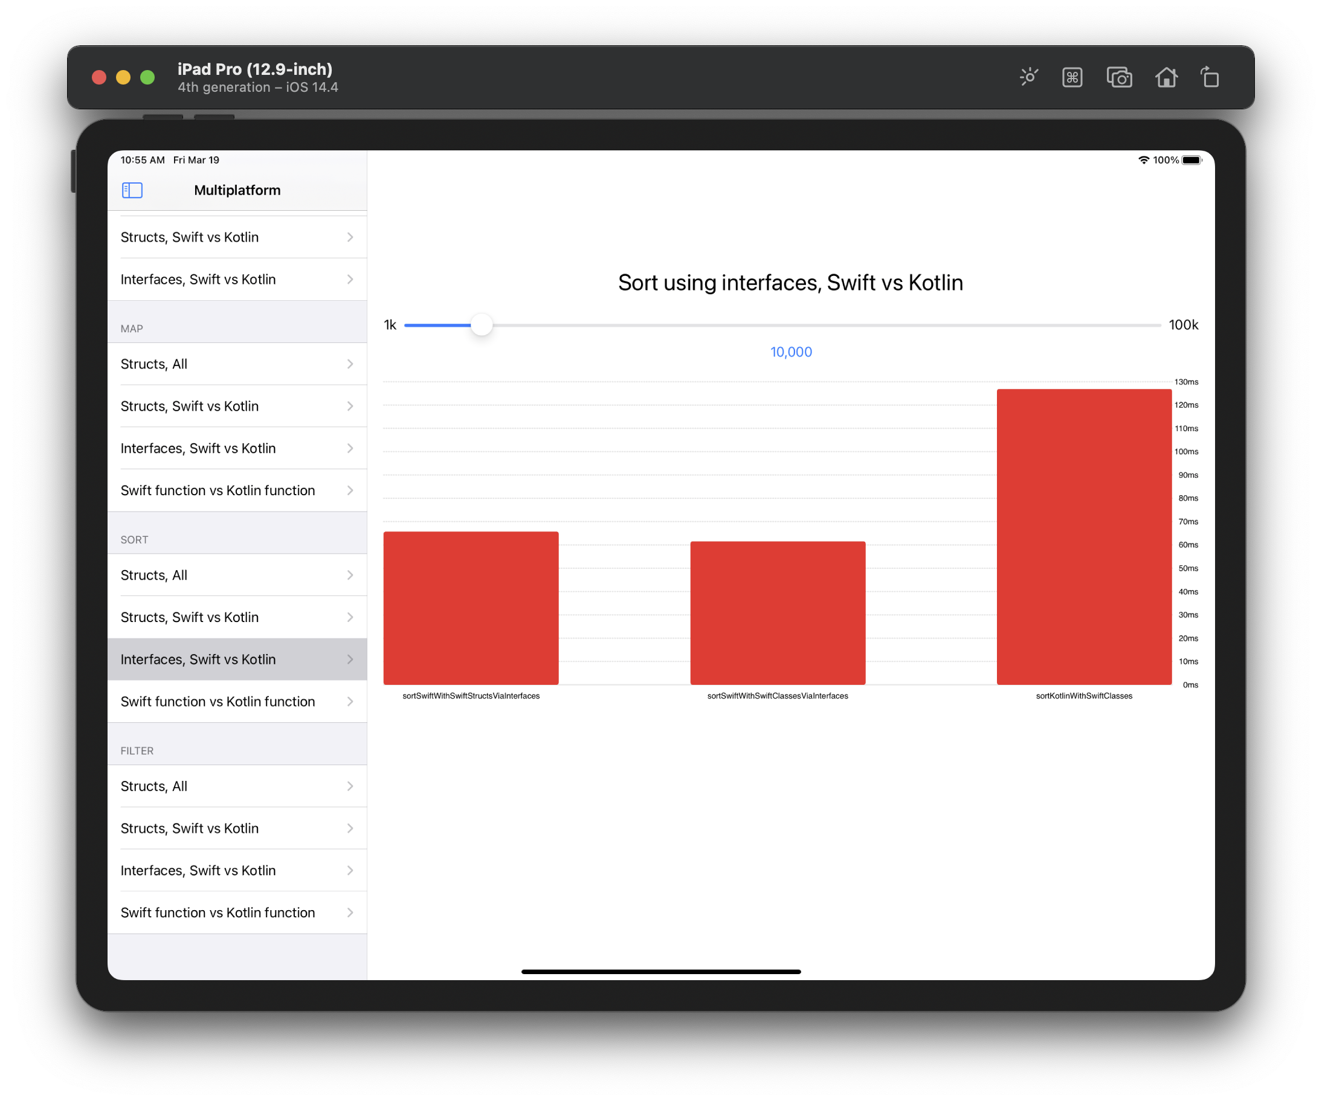Click the simulator appearance toggle icon

point(1028,77)
